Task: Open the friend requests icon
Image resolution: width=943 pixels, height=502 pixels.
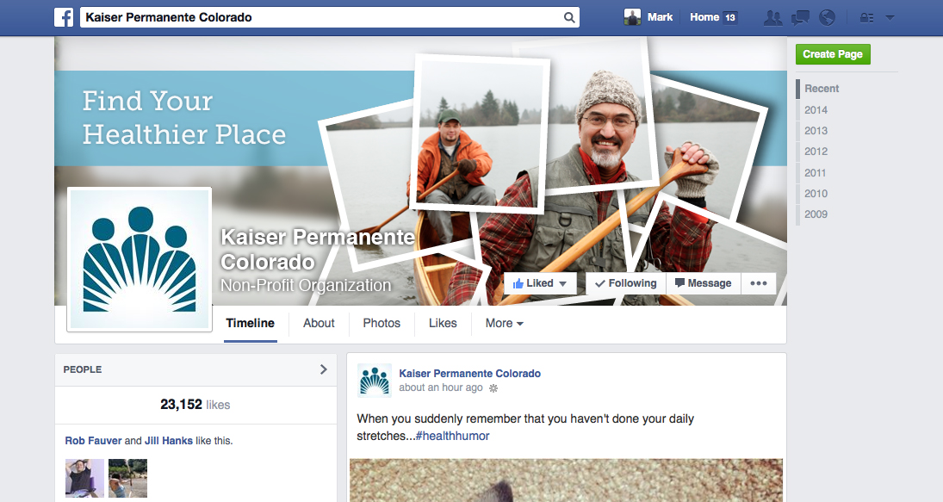Action: (x=772, y=18)
